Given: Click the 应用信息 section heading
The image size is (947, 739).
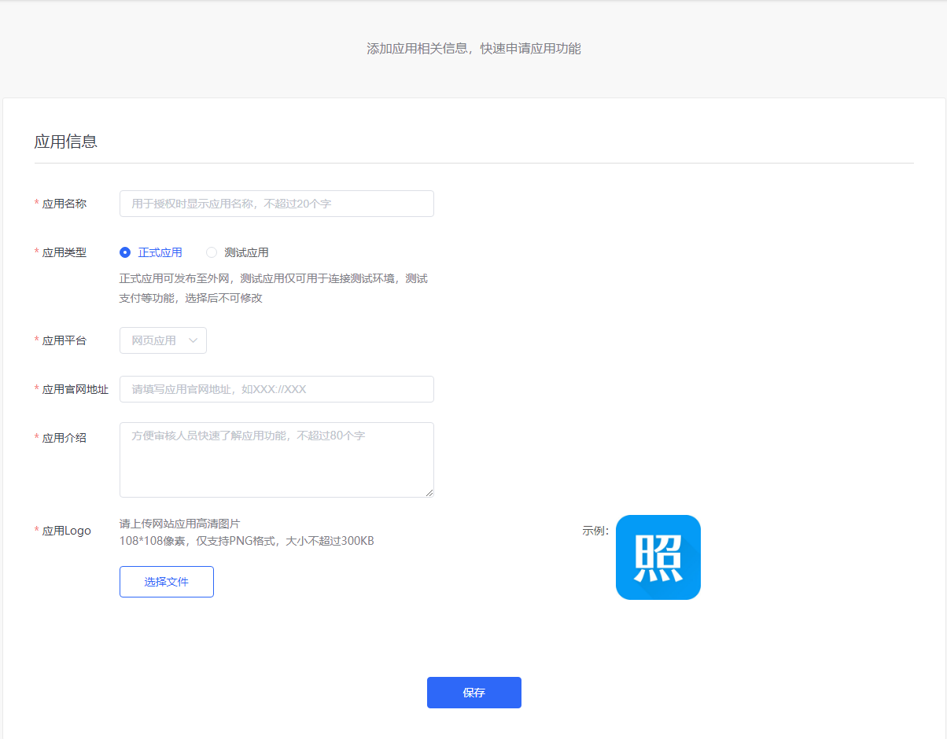Looking at the screenshot, I should point(66,142).
